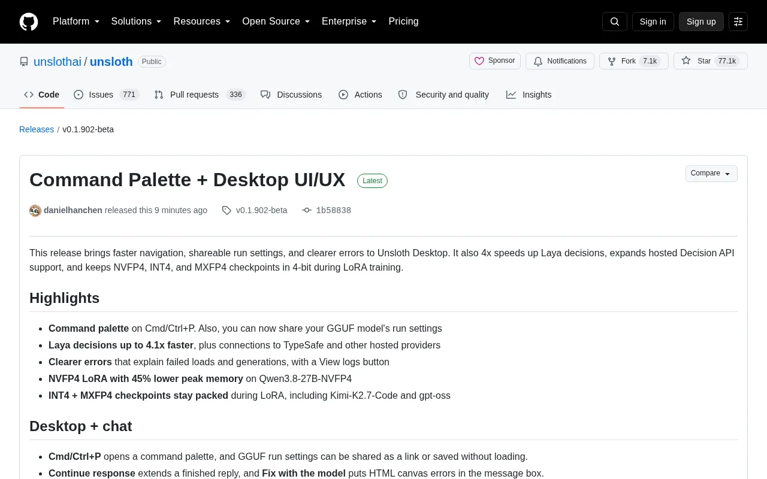
Task: Open the Compare dropdown
Action: pyautogui.click(x=711, y=174)
